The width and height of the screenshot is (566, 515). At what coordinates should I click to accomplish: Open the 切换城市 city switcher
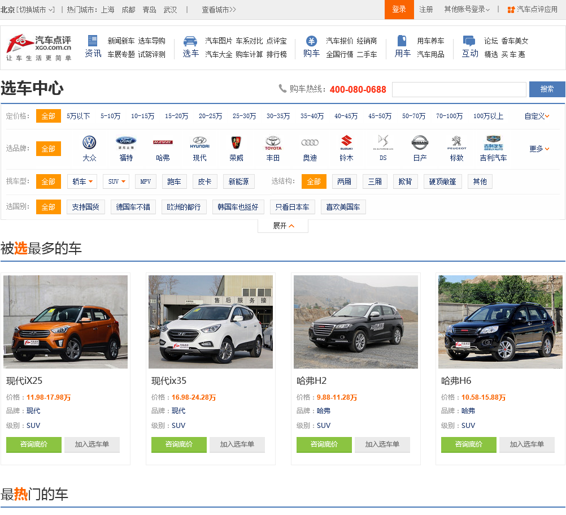coord(36,10)
